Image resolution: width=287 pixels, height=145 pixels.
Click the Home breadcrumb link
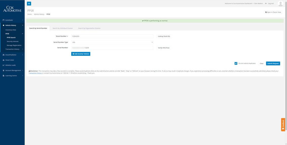(29, 14)
